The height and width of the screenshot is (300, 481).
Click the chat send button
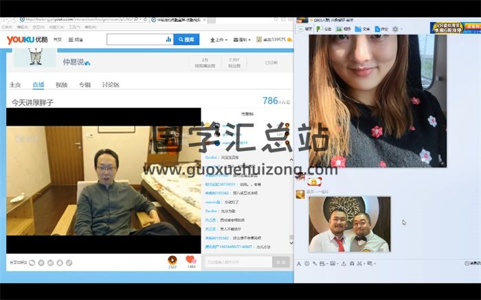click(281, 262)
